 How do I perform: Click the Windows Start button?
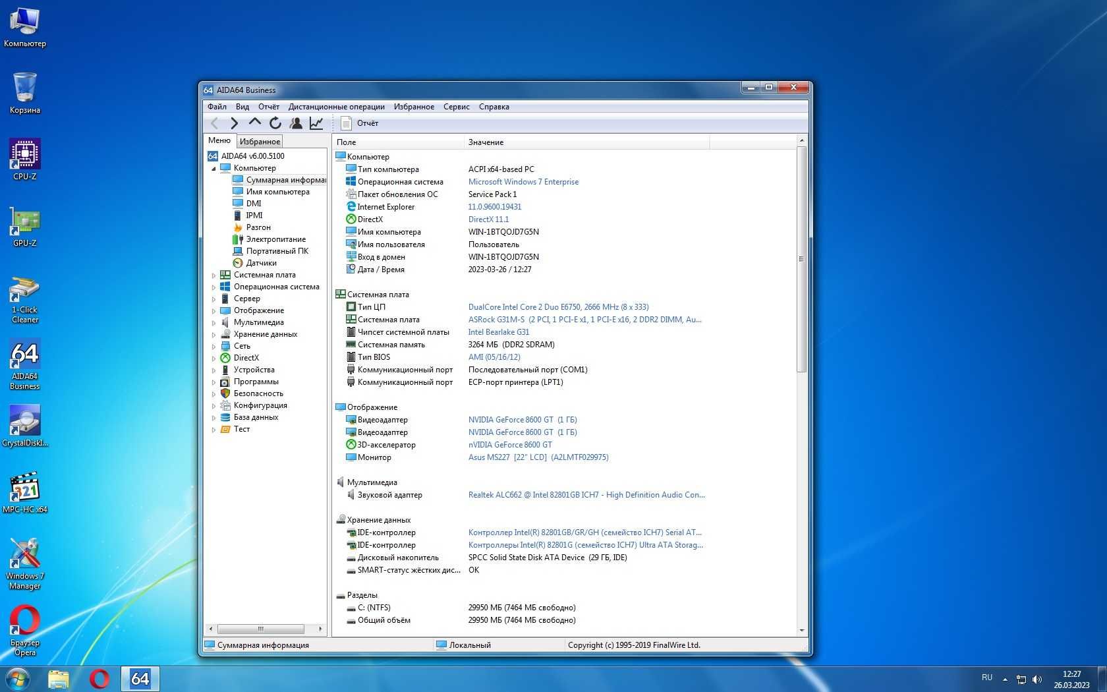(x=17, y=679)
